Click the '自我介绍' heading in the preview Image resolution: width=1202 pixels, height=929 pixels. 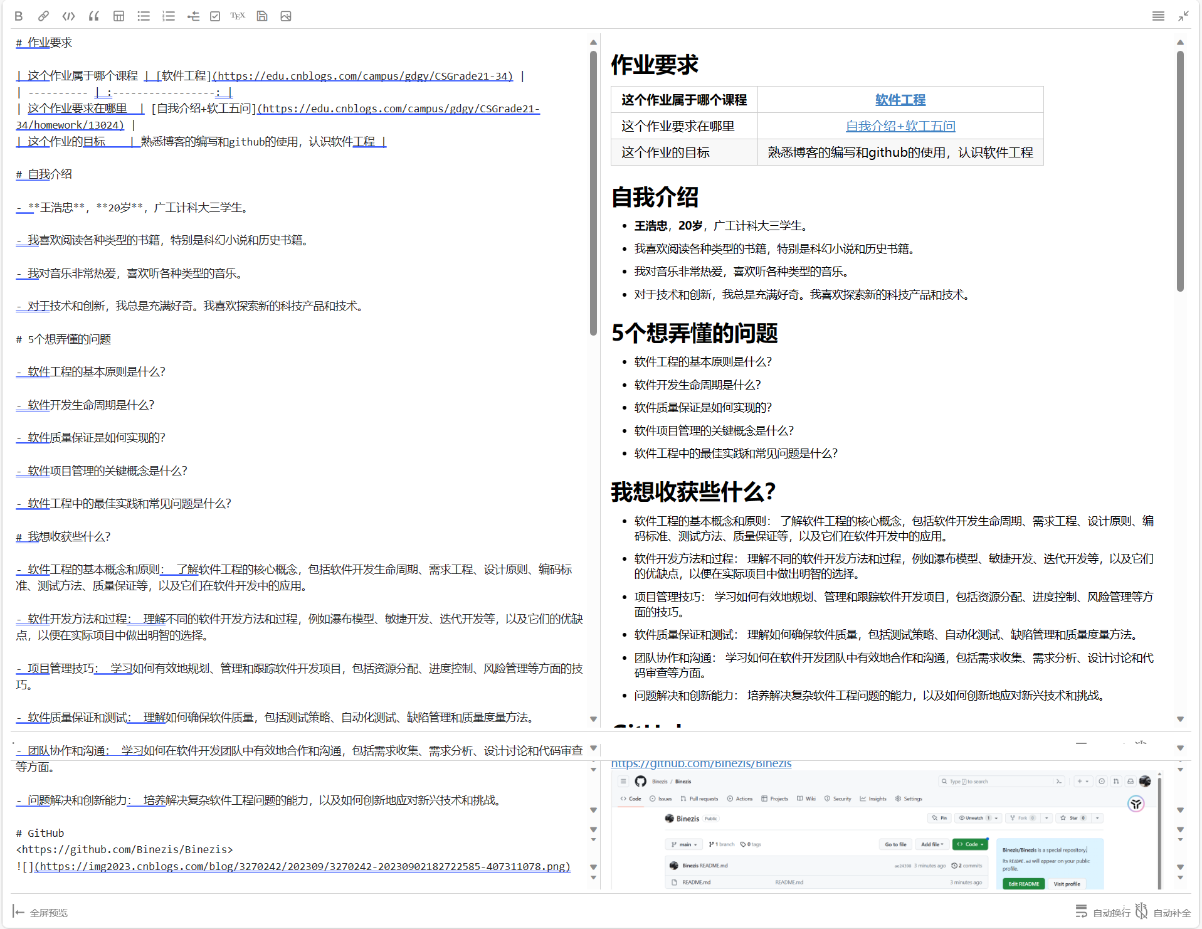click(655, 197)
